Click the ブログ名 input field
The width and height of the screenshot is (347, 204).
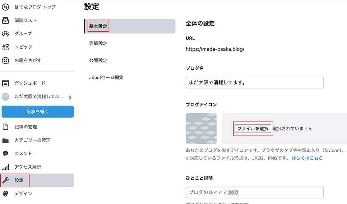coord(255,83)
